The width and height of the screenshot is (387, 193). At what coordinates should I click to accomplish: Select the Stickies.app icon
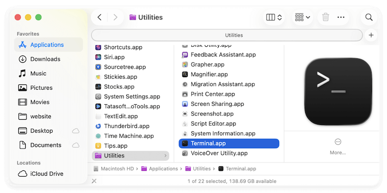[98, 77]
